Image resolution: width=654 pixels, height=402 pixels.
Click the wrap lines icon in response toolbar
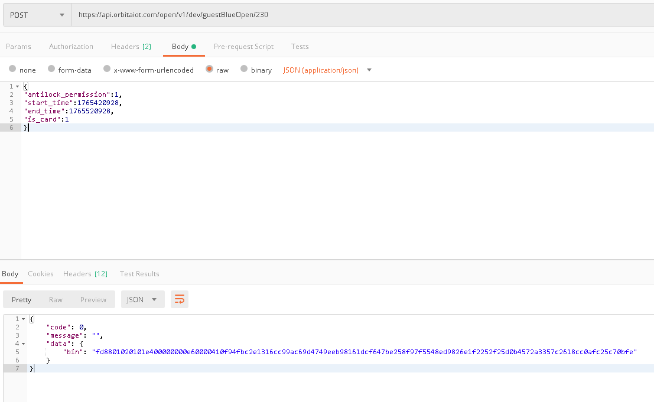tap(179, 299)
